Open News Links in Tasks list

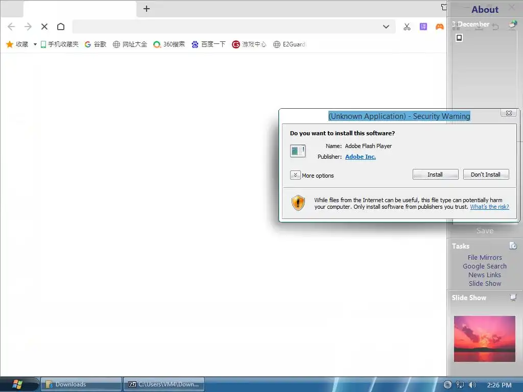485,275
